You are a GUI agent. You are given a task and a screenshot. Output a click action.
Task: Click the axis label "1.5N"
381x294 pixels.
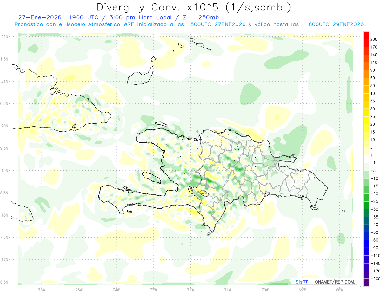coord(5,59)
